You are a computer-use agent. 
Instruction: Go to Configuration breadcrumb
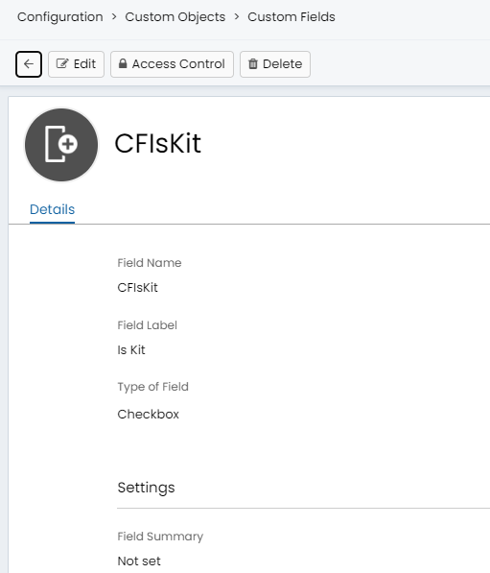pos(60,17)
